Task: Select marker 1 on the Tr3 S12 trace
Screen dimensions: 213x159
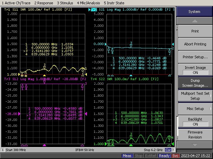Action: click(22, 87)
